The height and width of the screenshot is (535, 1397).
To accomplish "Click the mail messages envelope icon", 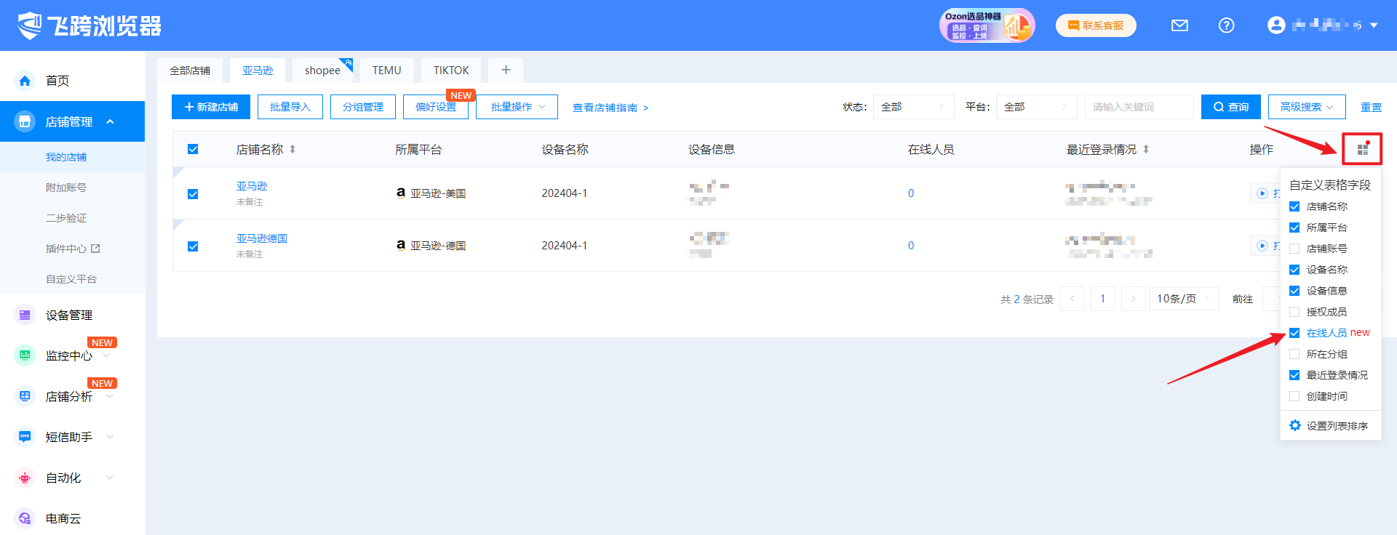I will (1179, 25).
